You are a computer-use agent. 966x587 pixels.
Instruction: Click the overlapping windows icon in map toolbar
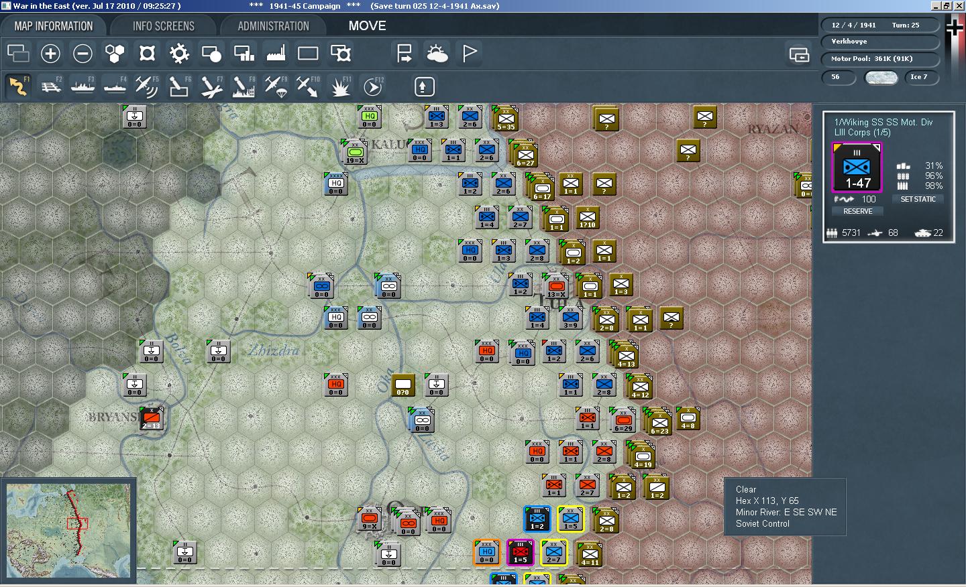click(18, 53)
